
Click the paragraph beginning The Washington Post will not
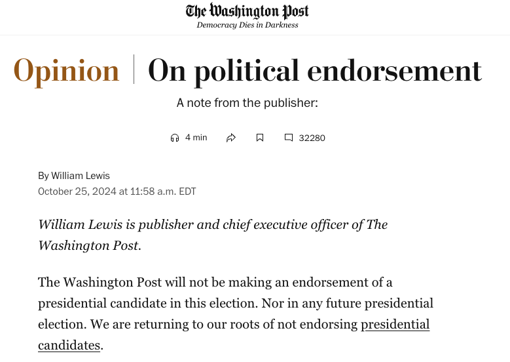click(236, 313)
